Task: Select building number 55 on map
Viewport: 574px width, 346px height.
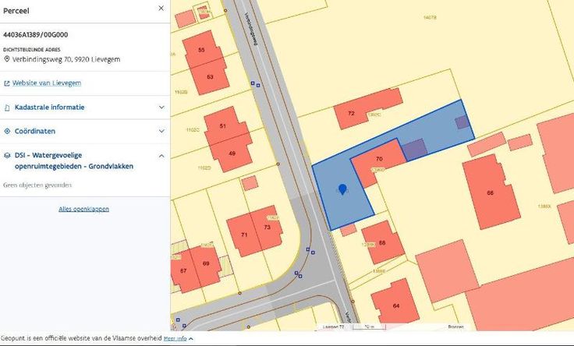Action: click(201, 50)
